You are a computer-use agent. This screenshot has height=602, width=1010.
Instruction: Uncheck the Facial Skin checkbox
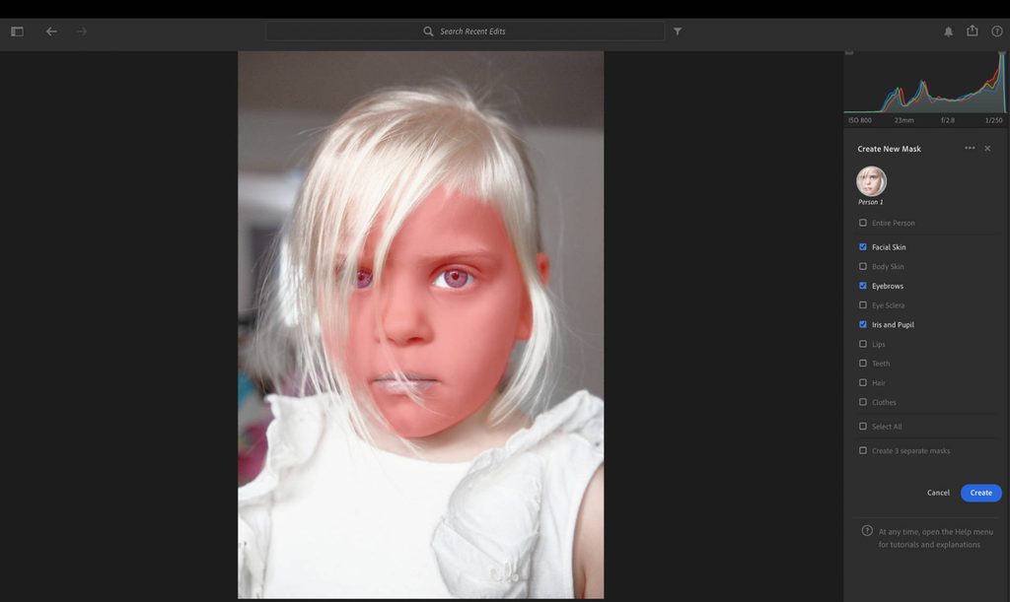pos(862,247)
